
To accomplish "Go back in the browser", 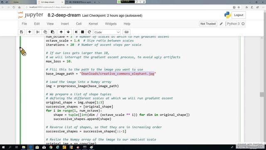I will [x=3, y=7].
